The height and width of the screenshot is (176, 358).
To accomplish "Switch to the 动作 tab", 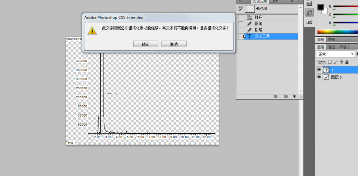I will click(275, 1).
